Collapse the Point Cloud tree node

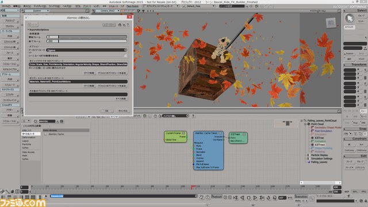[x=305, y=124]
